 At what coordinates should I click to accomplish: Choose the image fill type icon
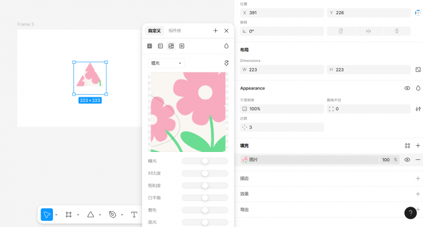[x=171, y=46]
